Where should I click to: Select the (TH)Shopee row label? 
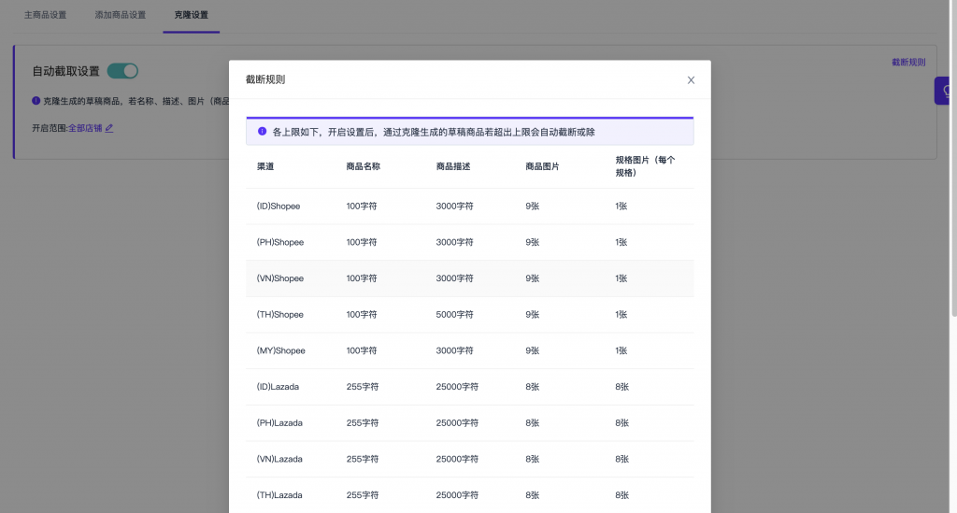(280, 315)
